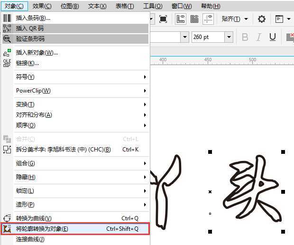Click the full-screen preview icon in toolbar
The height and width of the screenshot is (245, 294).
point(163,19)
